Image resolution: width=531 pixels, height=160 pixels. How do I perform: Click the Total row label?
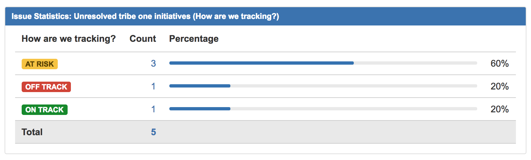(32, 132)
